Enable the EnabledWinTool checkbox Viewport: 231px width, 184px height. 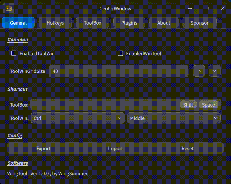[x=120, y=53]
